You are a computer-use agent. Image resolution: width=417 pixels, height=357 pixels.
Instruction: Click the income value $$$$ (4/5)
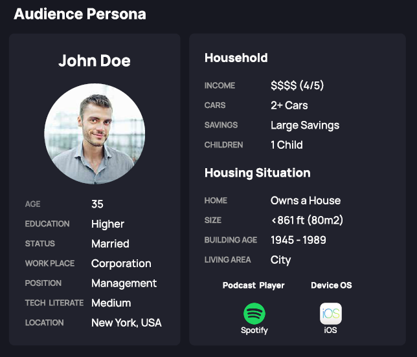point(297,85)
